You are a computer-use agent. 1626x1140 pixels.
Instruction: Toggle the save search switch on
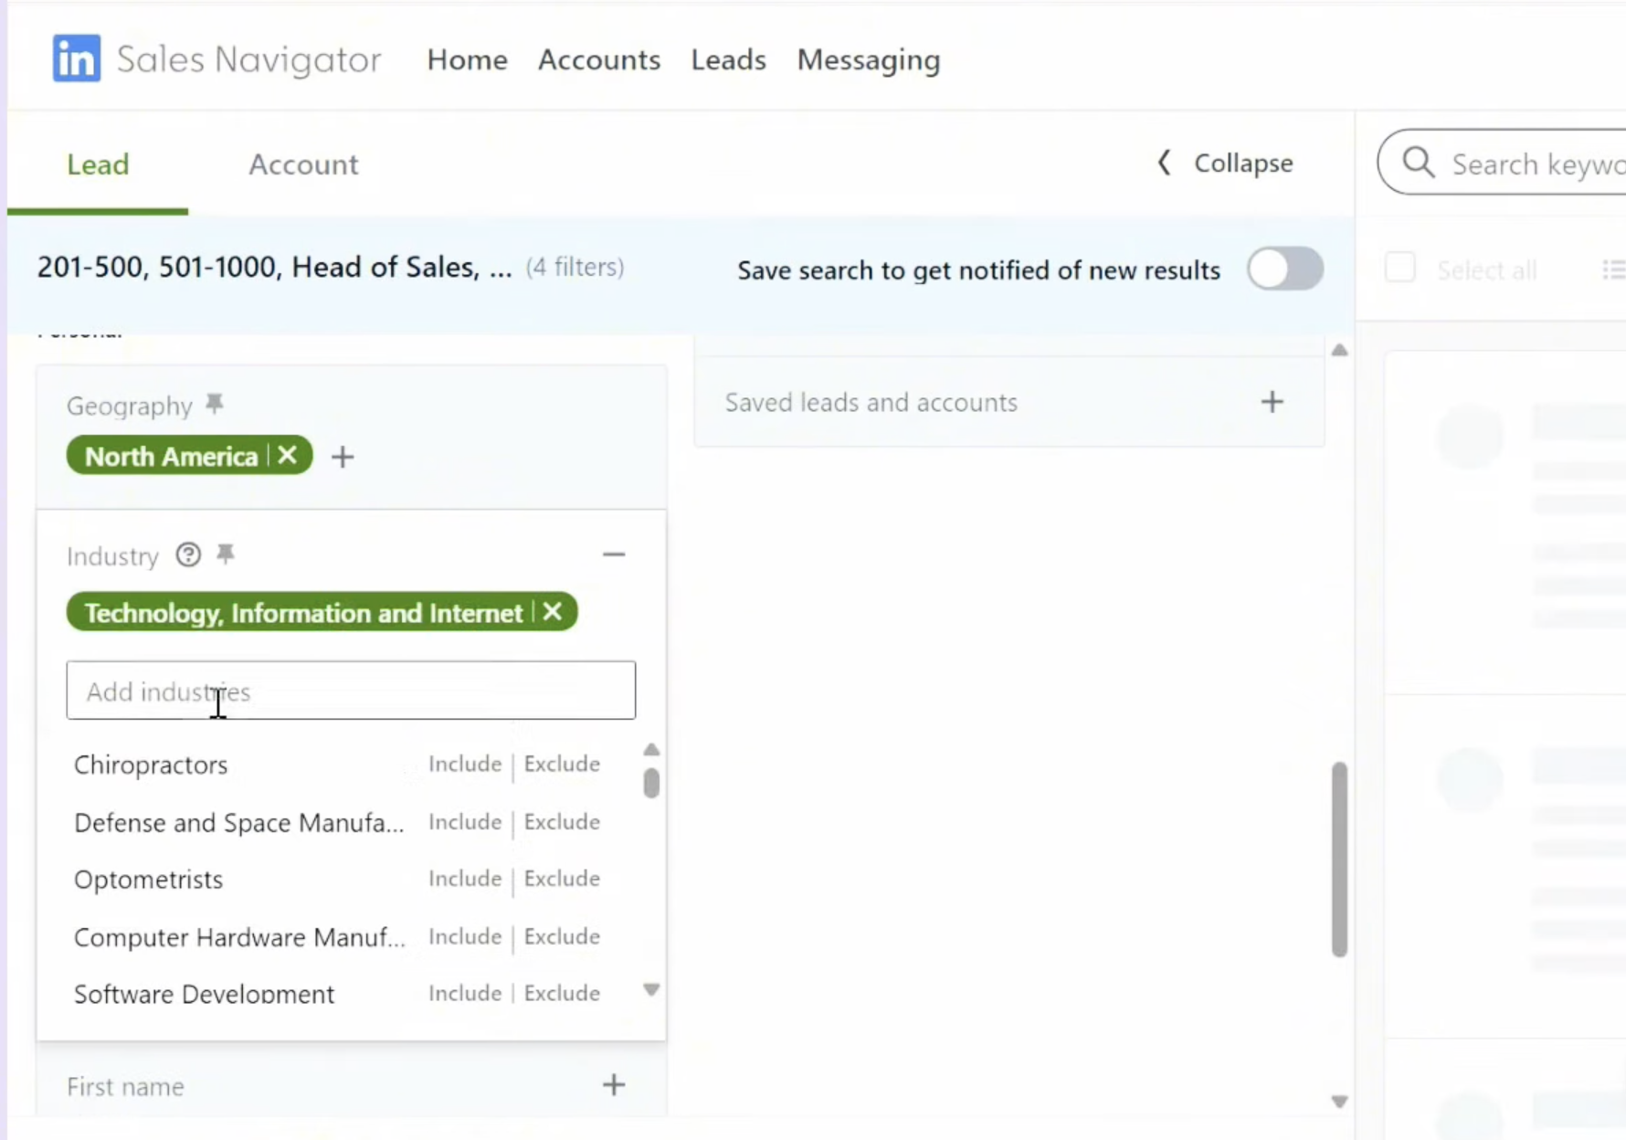point(1284,269)
